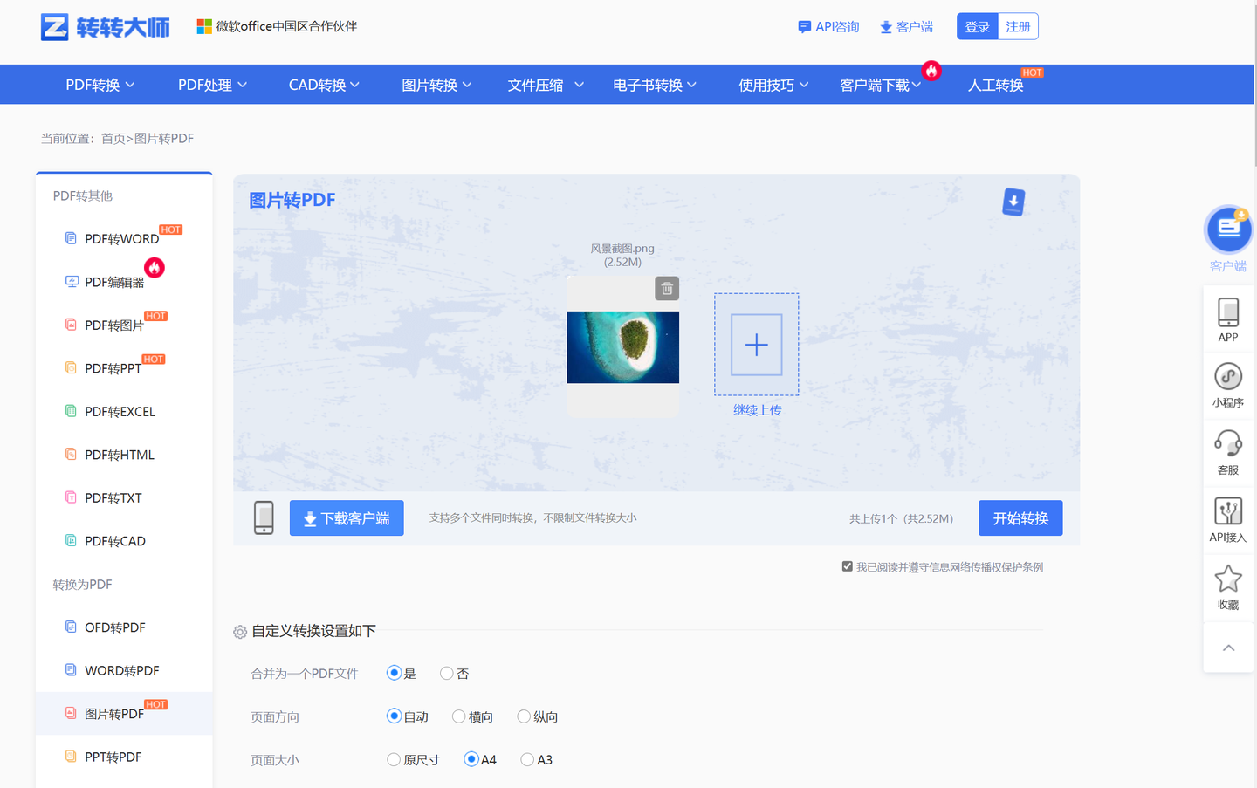1257x788 pixels.
Task: Click the PDF转HTML sidebar icon
Action: [71, 454]
